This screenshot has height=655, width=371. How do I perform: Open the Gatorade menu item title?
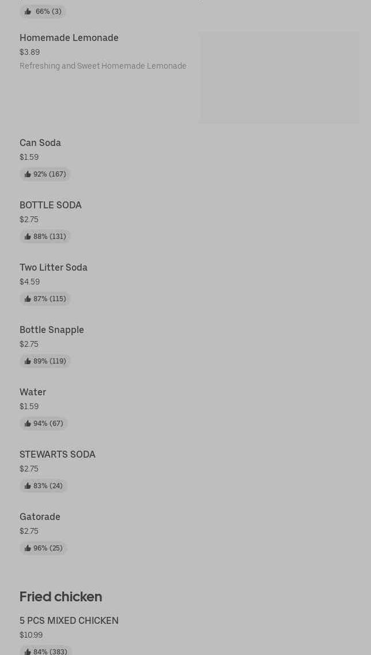pyautogui.click(x=40, y=517)
